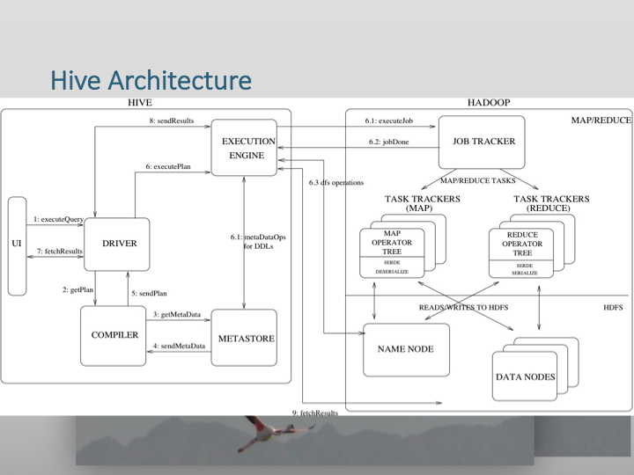Click the DATA NODES box
Image resolution: width=634 pixels, height=475 pixels.
(525, 376)
